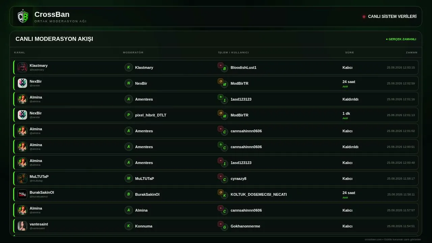Open the @nexbir channel link in top NexBir row
This screenshot has height=243, width=432.
(35, 86)
